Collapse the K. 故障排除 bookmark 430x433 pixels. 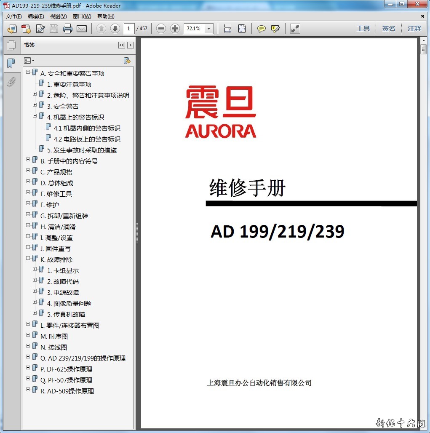28,258
